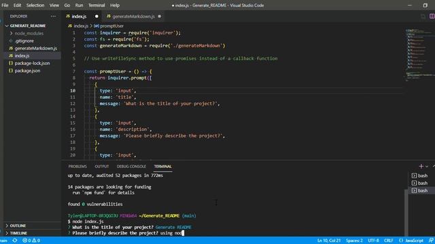Click the split editor icon
435x244 pixels.
click(x=432, y=16)
